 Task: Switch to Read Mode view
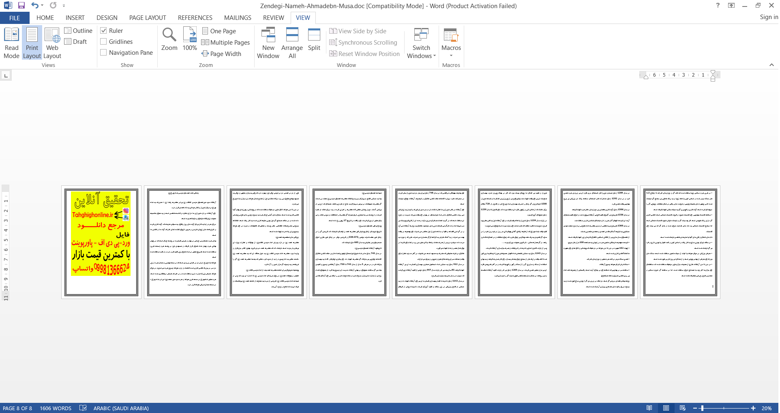coord(11,43)
